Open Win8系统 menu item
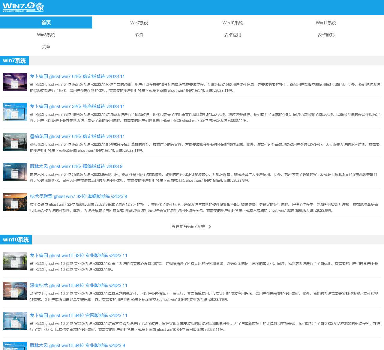Viewport: 384px width, 350px height. (46, 35)
